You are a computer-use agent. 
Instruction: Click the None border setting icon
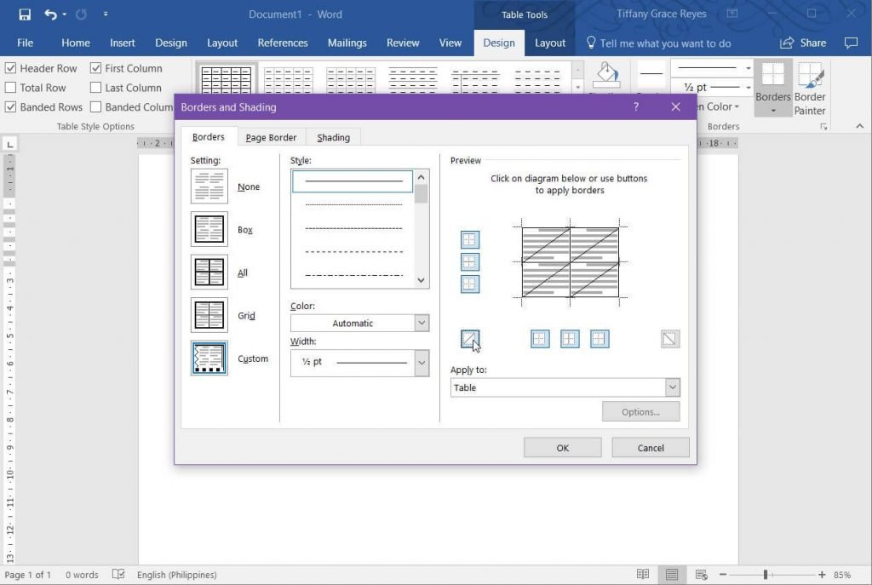pos(209,186)
